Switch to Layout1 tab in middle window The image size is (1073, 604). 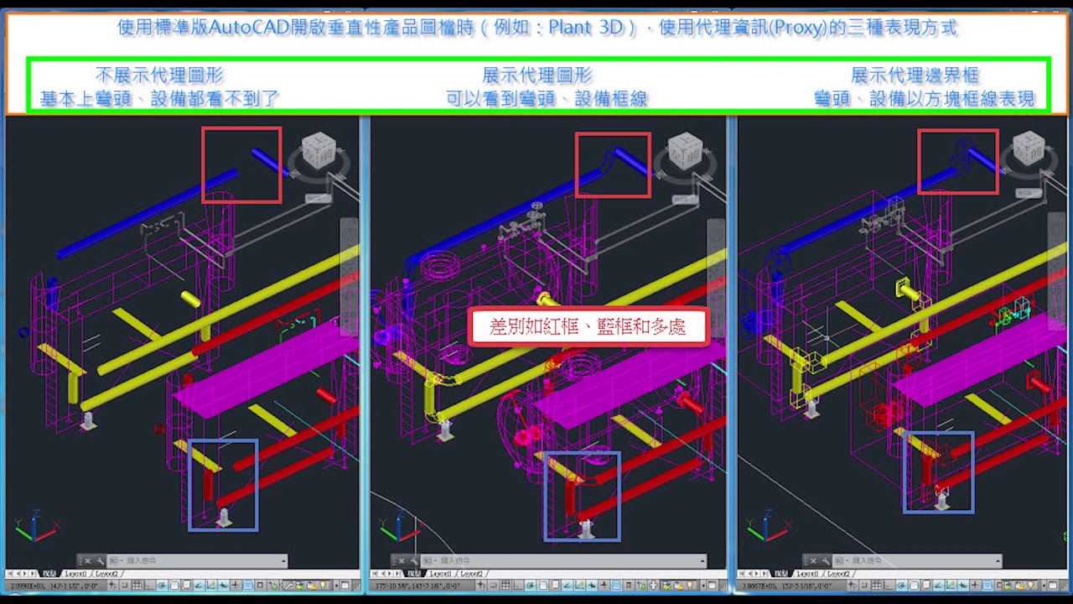[x=441, y=574]
